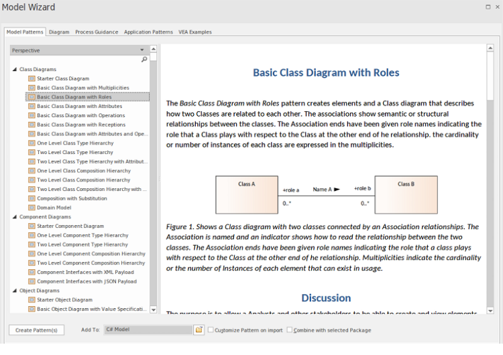This screenshot has width=503, height=355.
Task: Click icon beside Two Level Class Type Hierarchy
Action: click(x=32, y=152)
